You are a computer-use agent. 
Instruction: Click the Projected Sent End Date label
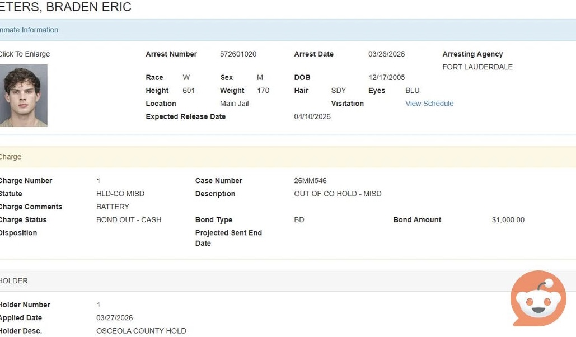pyautogui.click(x=228, y=238)
